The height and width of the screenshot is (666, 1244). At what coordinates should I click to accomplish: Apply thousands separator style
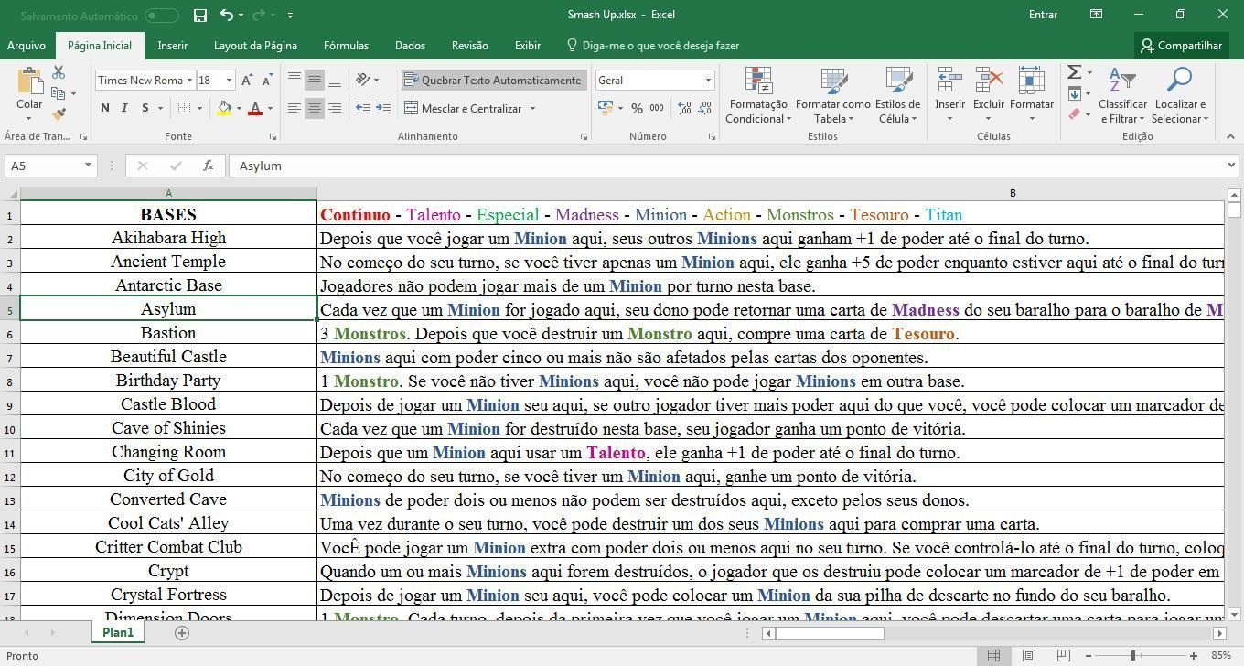click(x=657, y=108)
